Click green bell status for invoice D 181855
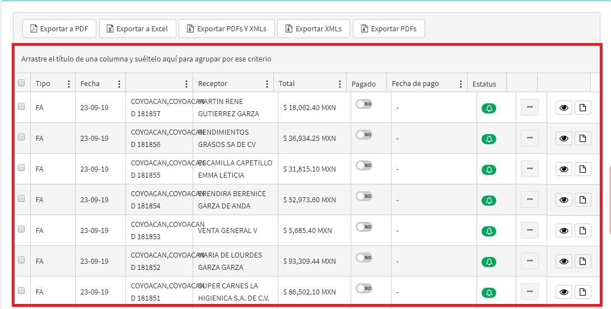This screenshot has width=611, height=309. coord(489,169)
